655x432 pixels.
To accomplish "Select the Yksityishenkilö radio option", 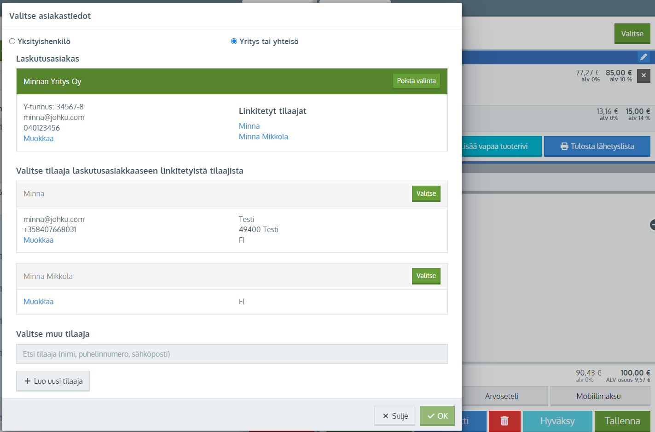I will point(12,41).
